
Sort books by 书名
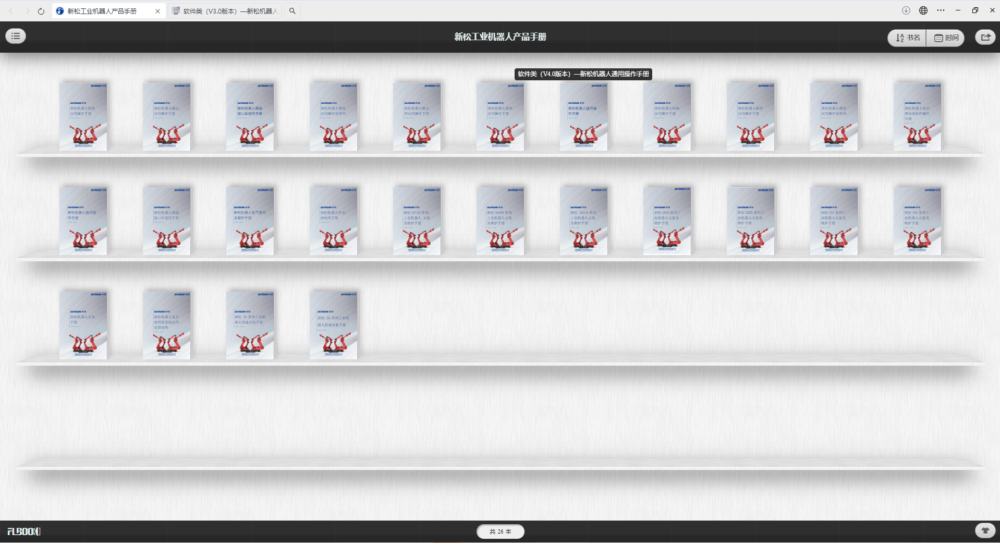click(907, 38)
